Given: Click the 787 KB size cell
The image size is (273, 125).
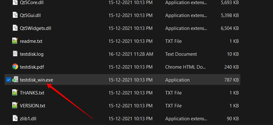Looking at the screenshot, I should (231, 80).
